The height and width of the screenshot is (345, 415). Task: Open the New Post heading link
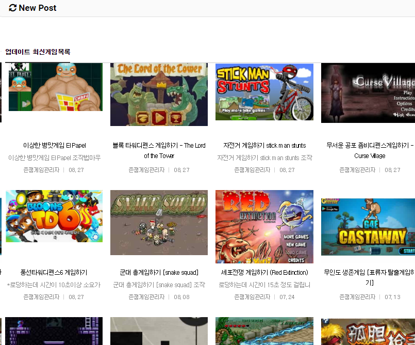pyautogui.click(x=37, y=8)
